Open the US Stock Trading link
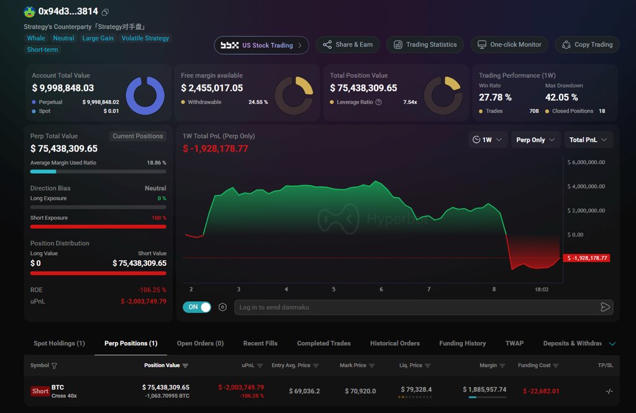This screenshot has width=636, height=413. click(261, 45)
